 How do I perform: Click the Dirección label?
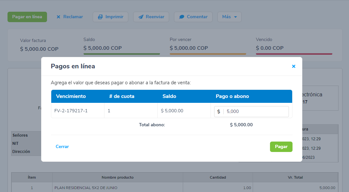click(21, 152)
